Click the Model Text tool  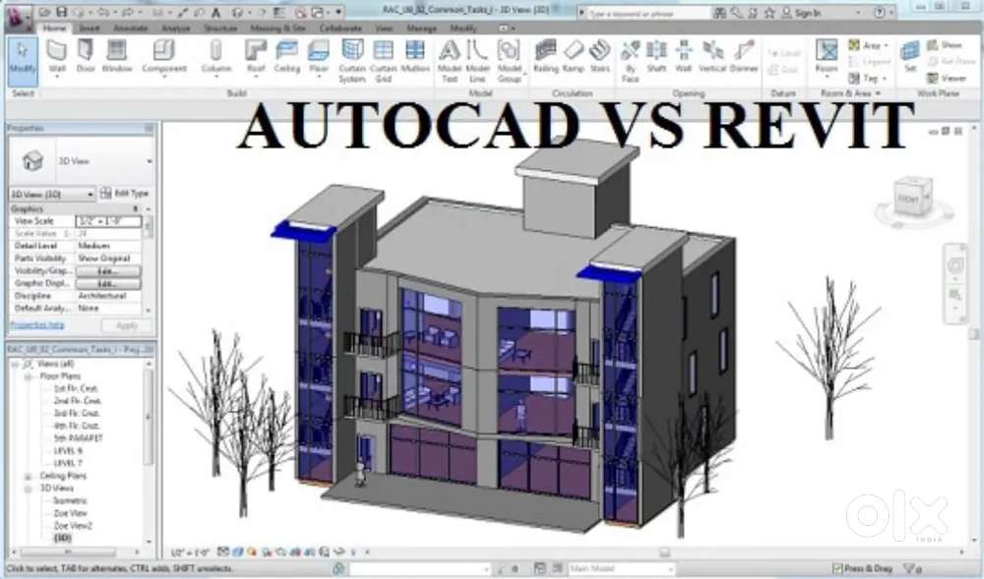tap(450, 55)
